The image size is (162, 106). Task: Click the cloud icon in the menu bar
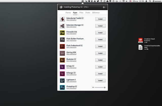pos(107,1)
